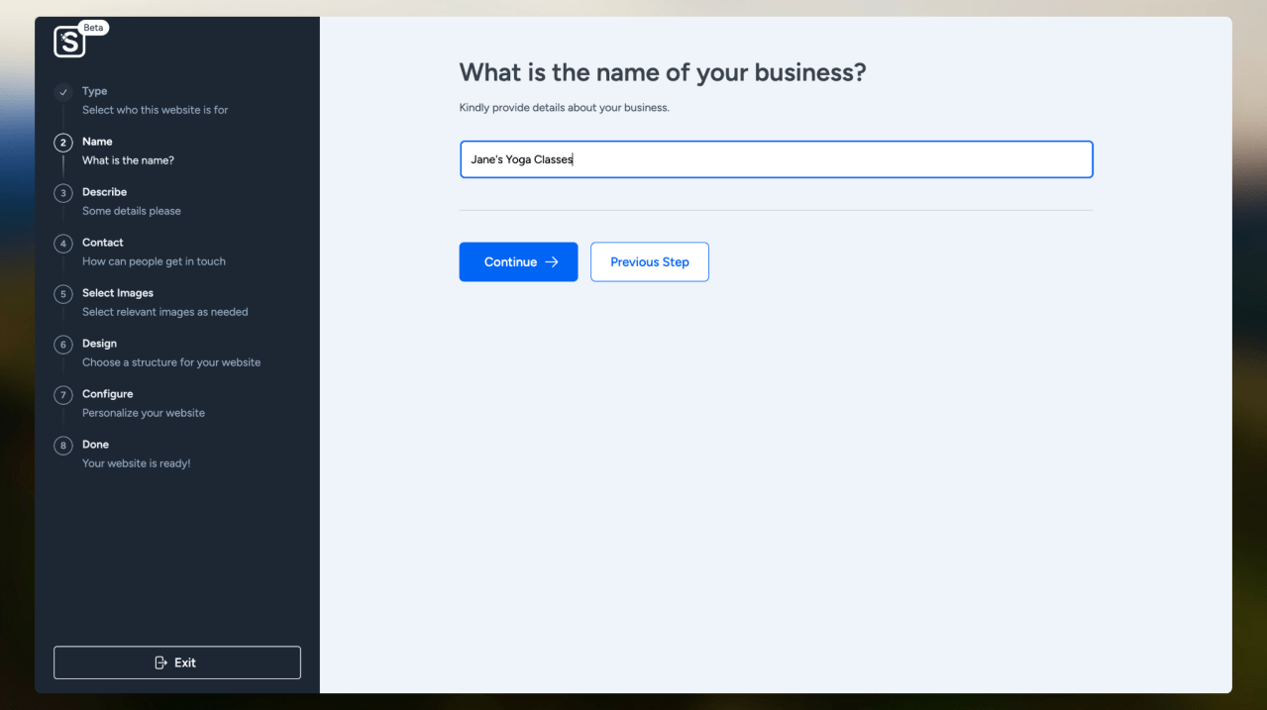Click 'Select relevant images as needed'
The height and width of the screenshot is (710, 1267).
(165, 312)
